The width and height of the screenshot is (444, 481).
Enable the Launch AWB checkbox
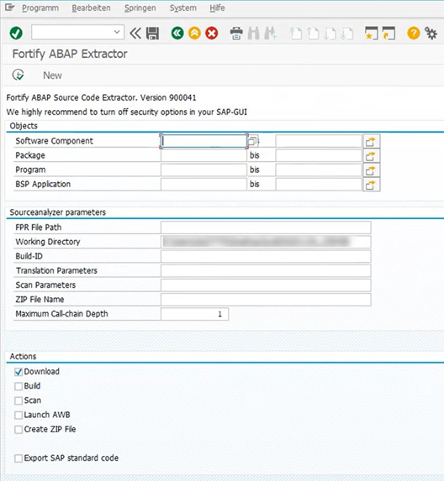pyautogui.click(x=18, y=415)
